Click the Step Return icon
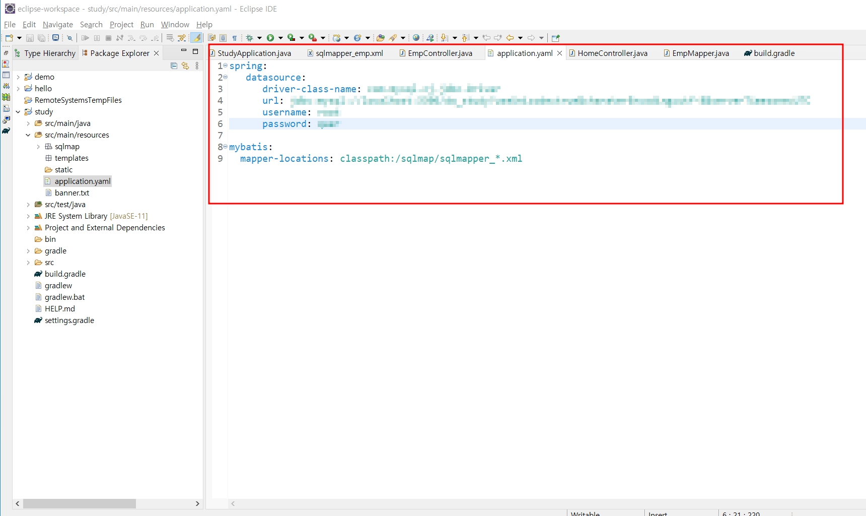Screen dimensions: 866x516 point(155,38)
